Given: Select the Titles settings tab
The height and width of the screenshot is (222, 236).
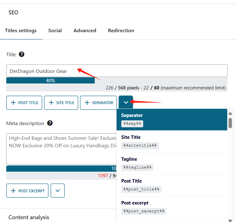Looking at the screenshot, I should coord(21,31).
